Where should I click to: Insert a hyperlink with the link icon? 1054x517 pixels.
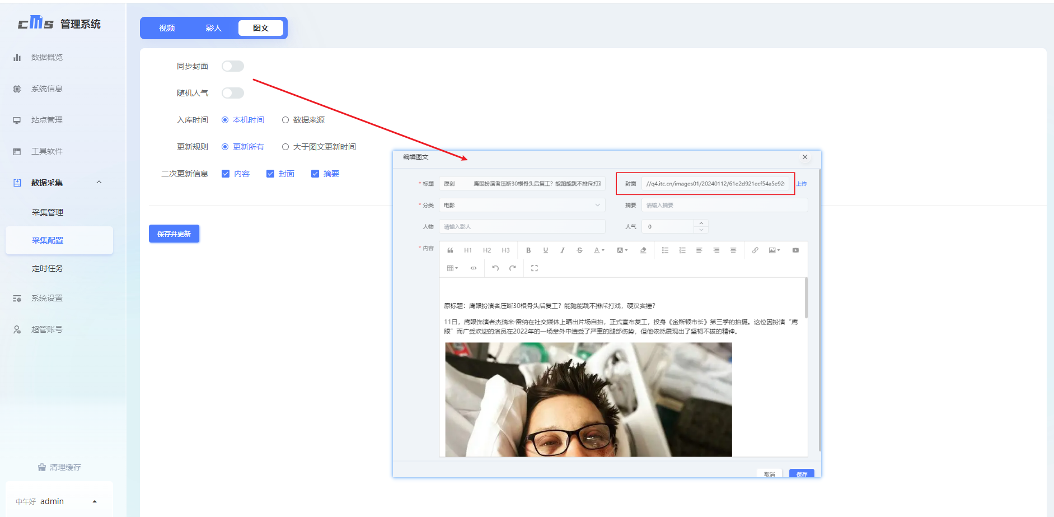[x=755, y=250]
